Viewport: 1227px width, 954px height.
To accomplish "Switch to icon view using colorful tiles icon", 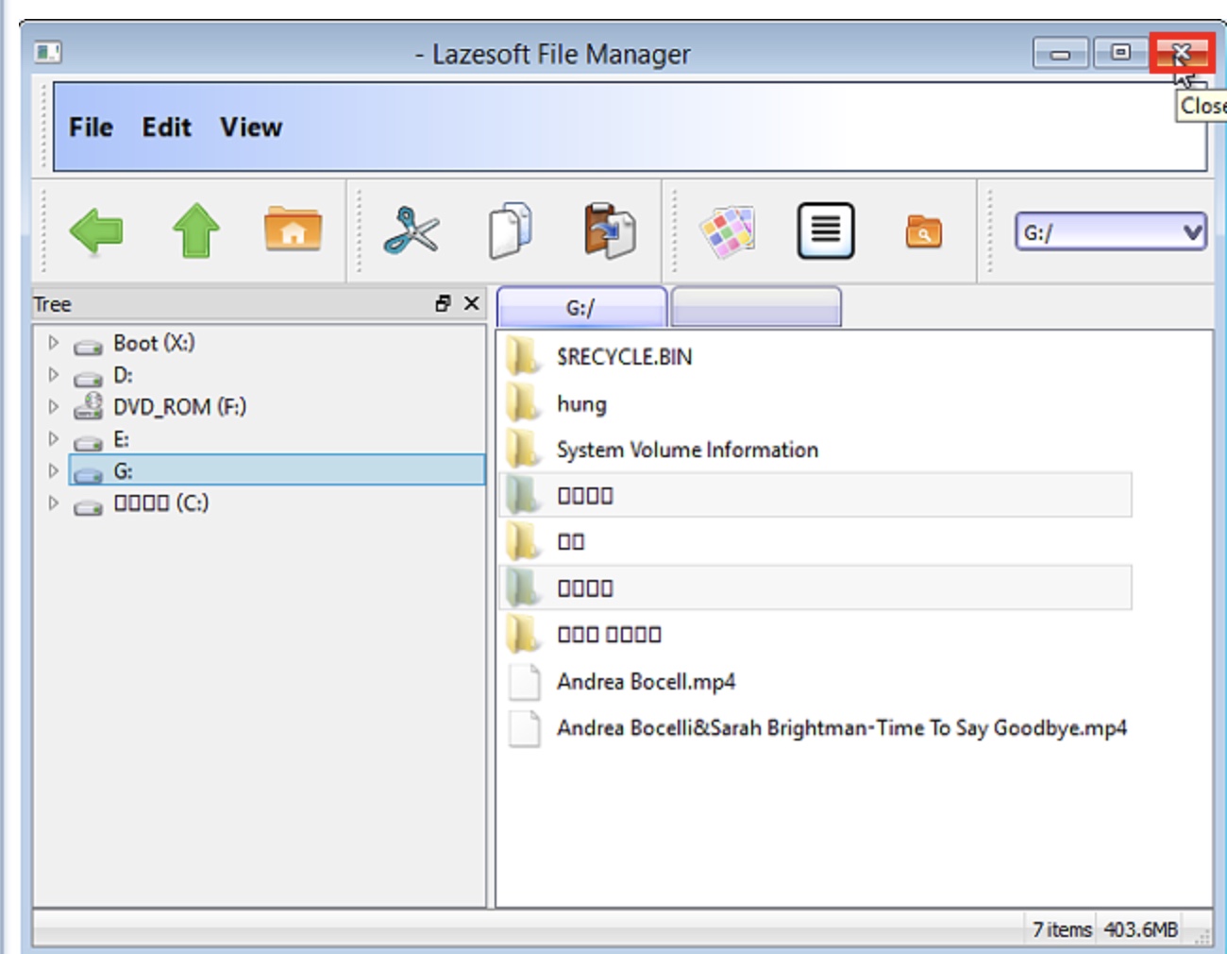I will pos(727,231).
